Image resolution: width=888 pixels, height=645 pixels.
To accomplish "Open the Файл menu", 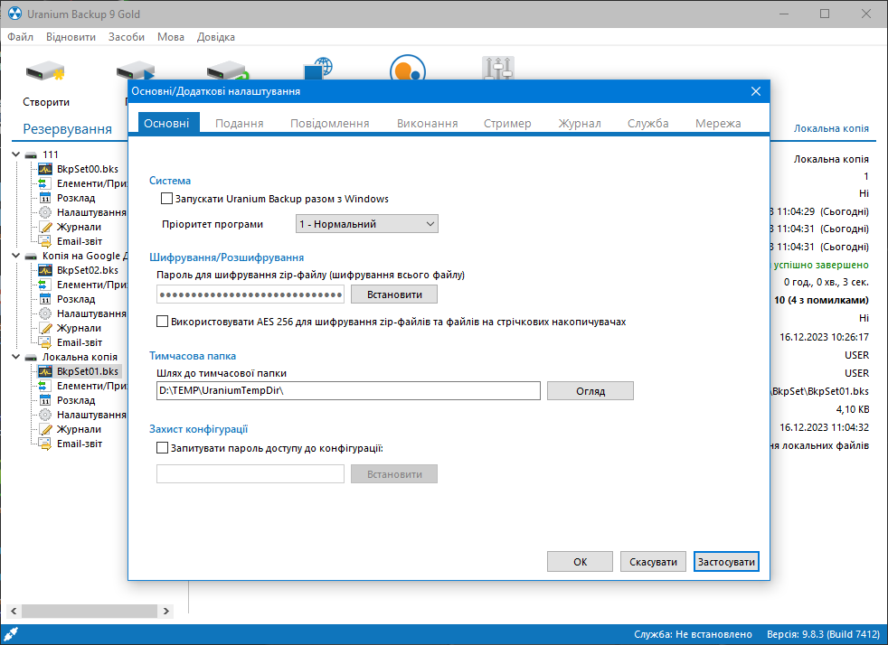I will [x=21, y=37].
